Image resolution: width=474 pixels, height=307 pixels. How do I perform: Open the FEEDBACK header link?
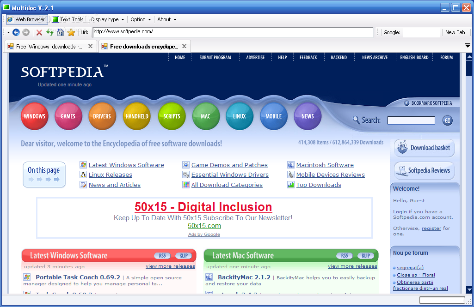[308, 57]
